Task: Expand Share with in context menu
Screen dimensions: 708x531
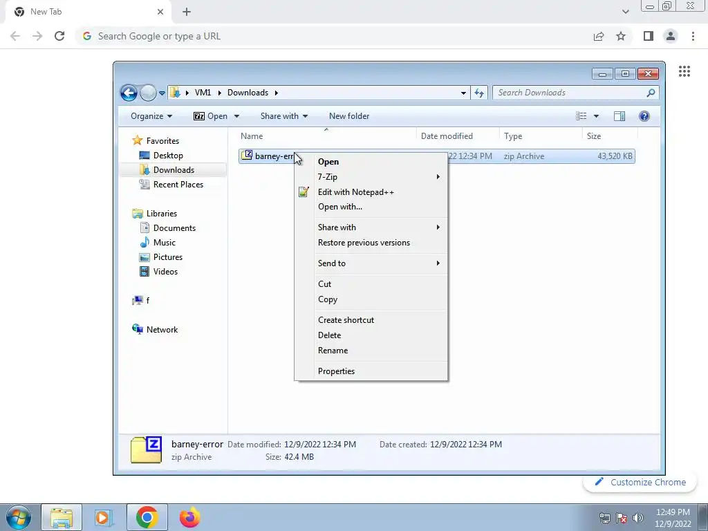Action: tap(371, 227)
